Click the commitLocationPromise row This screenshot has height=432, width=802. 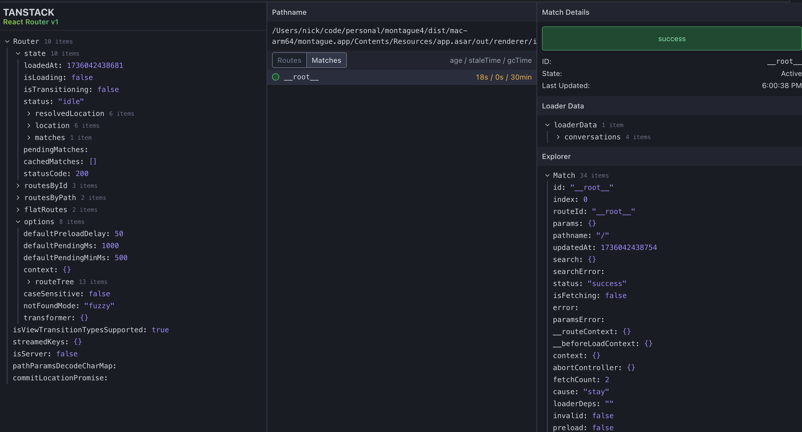pyautogui.click(x=60, y=378)
